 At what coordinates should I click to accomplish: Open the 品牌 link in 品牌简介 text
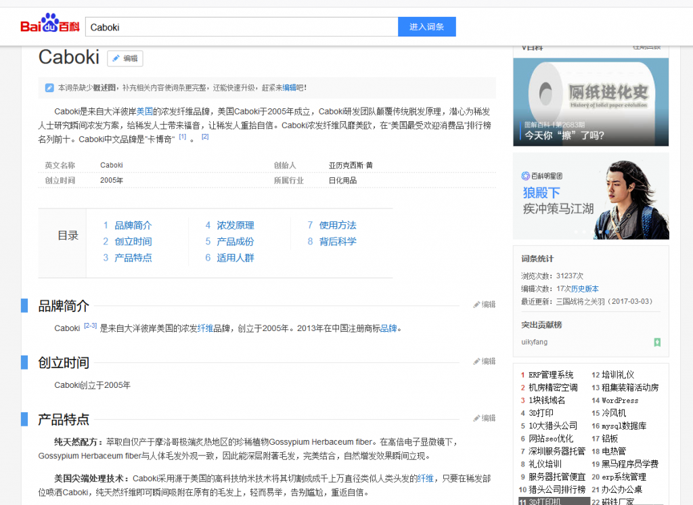[388, 328]
